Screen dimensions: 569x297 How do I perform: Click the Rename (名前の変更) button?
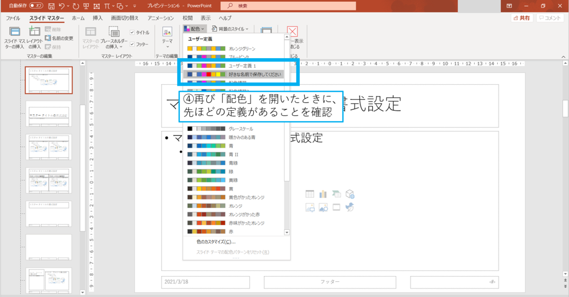59,38
